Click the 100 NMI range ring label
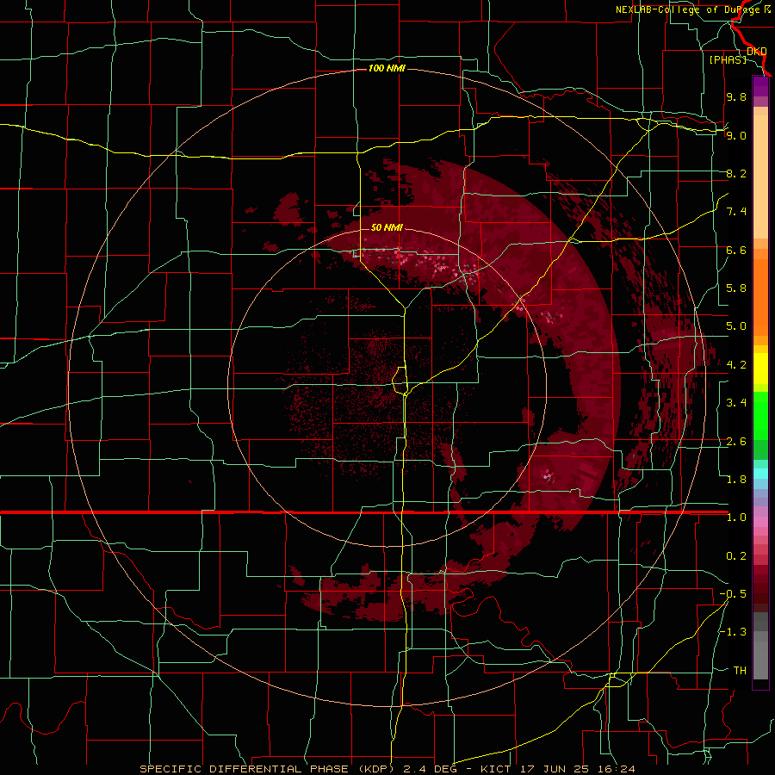775x775 pixels. [387, 68]
